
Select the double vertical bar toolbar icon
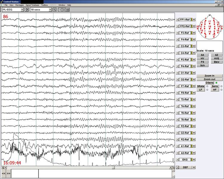click(64, 10)
